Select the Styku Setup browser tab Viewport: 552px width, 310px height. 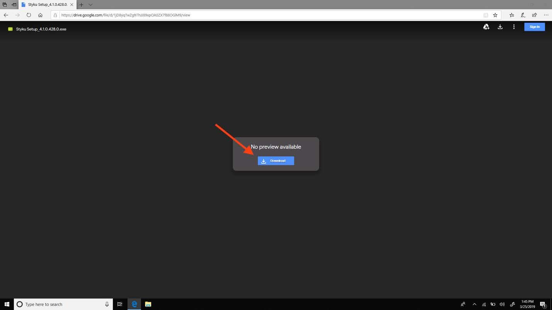tap(46, 5)
